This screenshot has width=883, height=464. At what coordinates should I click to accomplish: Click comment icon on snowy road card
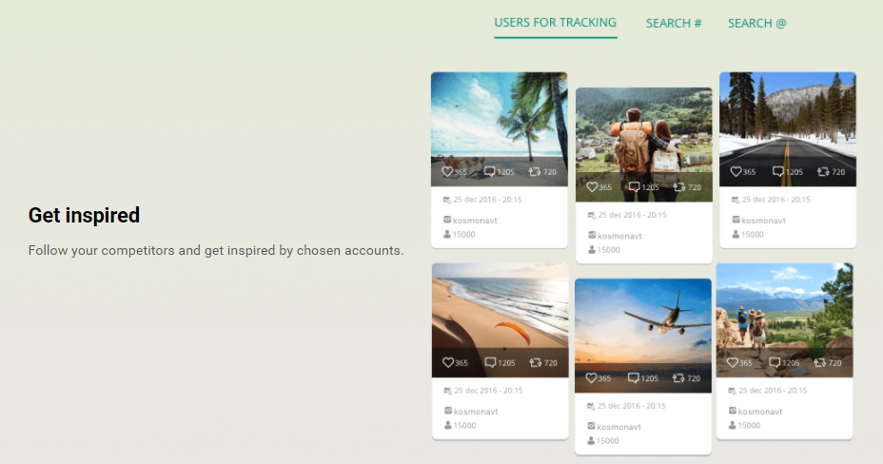point(777,171)
